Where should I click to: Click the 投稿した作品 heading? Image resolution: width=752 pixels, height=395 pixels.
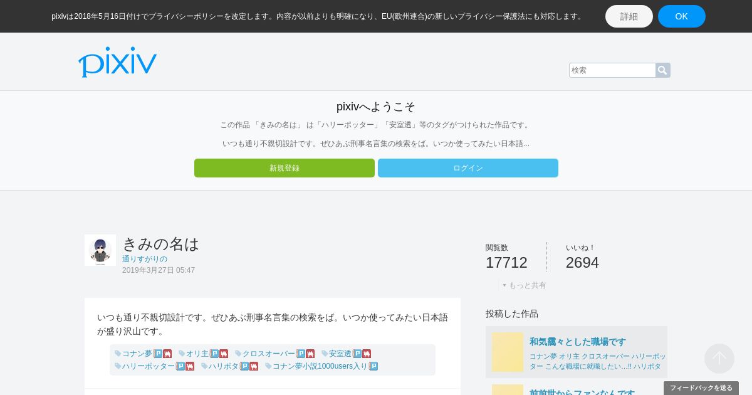click(x=512, y=313)
